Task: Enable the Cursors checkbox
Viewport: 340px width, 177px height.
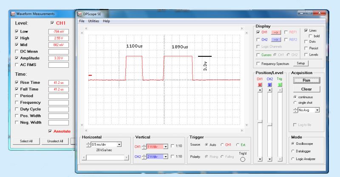Action: 258,55
